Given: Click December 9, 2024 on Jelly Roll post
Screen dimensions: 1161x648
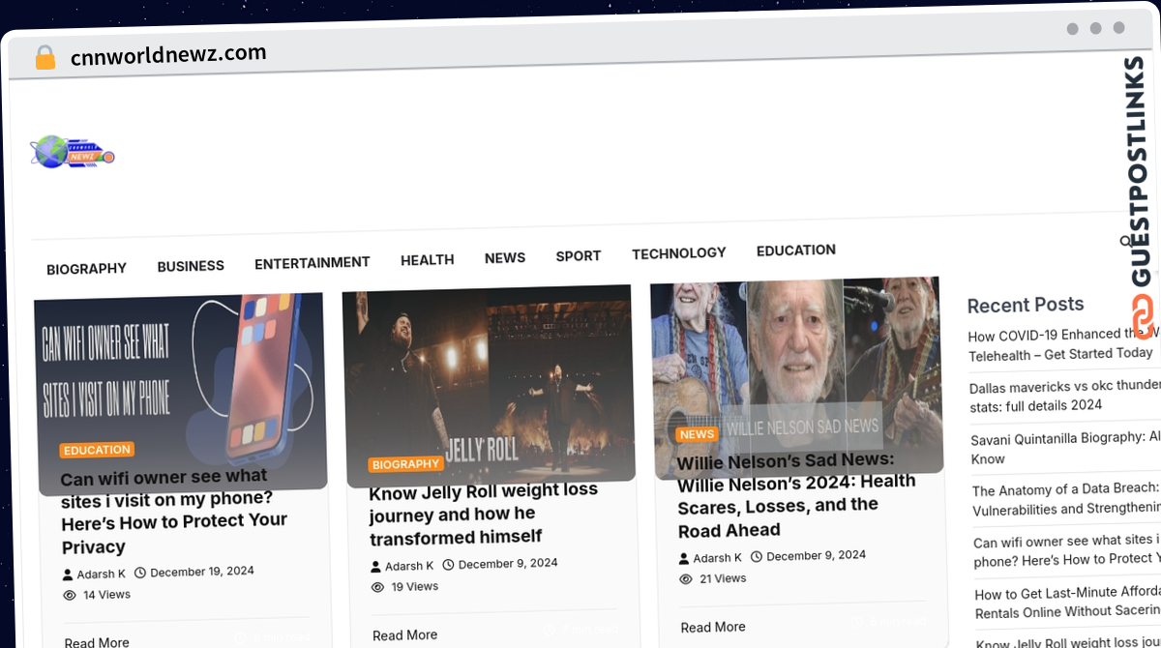Looking at the screenshot, I should (x=508, y=563).
